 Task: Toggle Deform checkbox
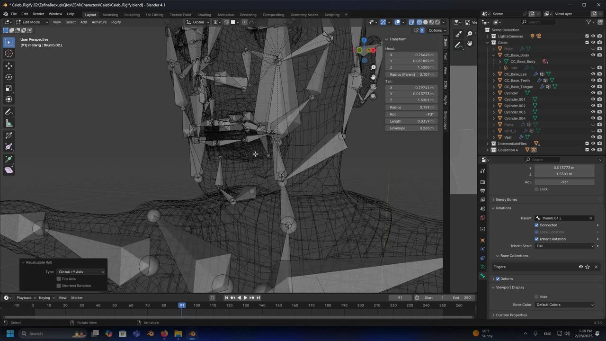click(x=498, y=278)
